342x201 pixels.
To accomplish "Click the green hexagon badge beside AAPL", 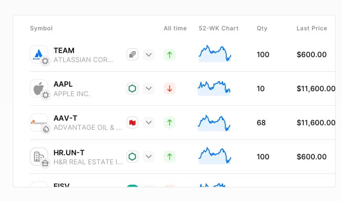I will [132, 88].
